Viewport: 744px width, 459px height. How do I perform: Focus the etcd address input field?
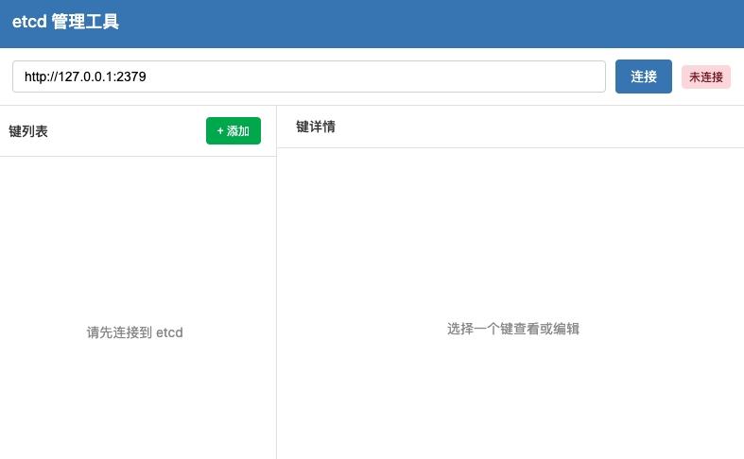[309, 76]
